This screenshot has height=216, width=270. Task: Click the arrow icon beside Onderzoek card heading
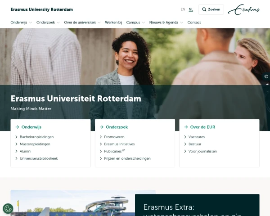(102, 127)
